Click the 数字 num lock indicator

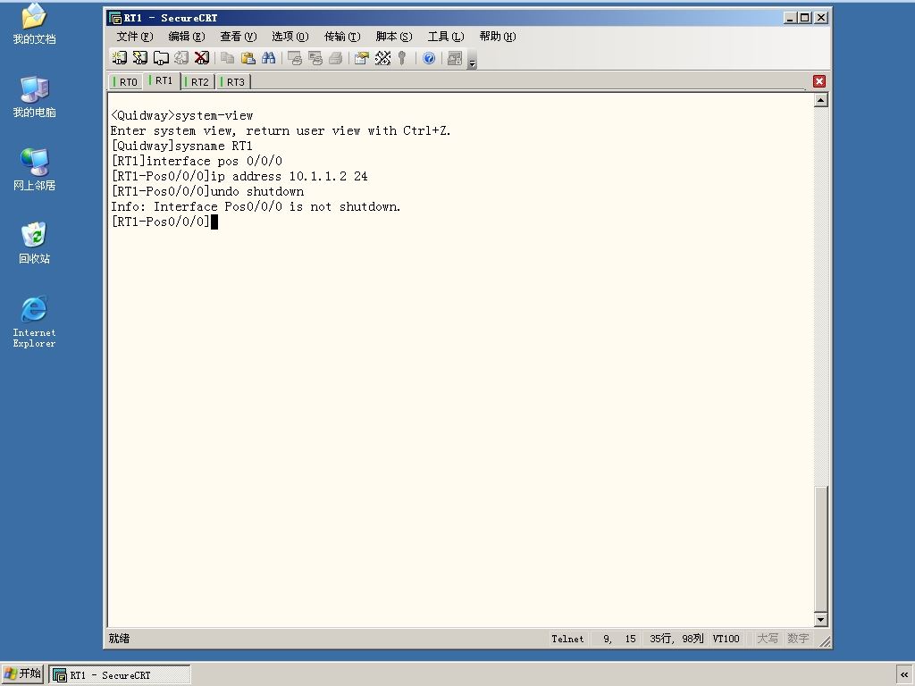click(798, 639)
